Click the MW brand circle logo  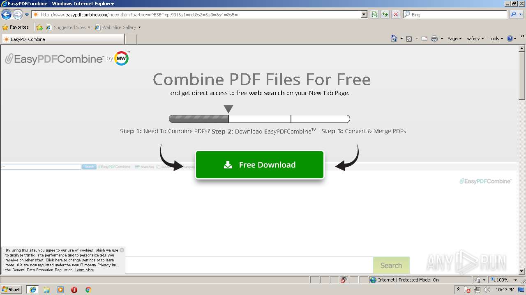click(x=122, y=59)
